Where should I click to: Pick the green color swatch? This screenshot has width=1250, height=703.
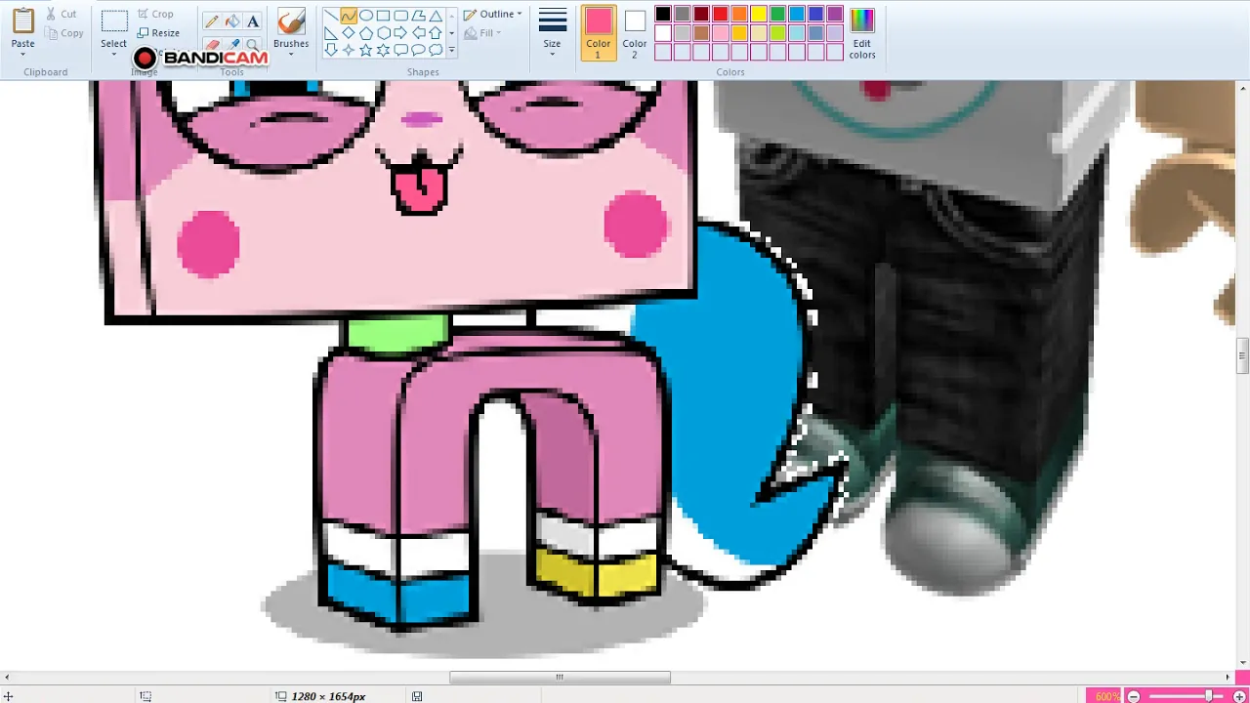777,14
